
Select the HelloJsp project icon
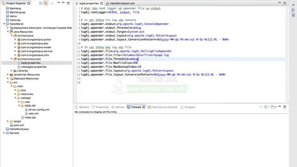point(7,20)
